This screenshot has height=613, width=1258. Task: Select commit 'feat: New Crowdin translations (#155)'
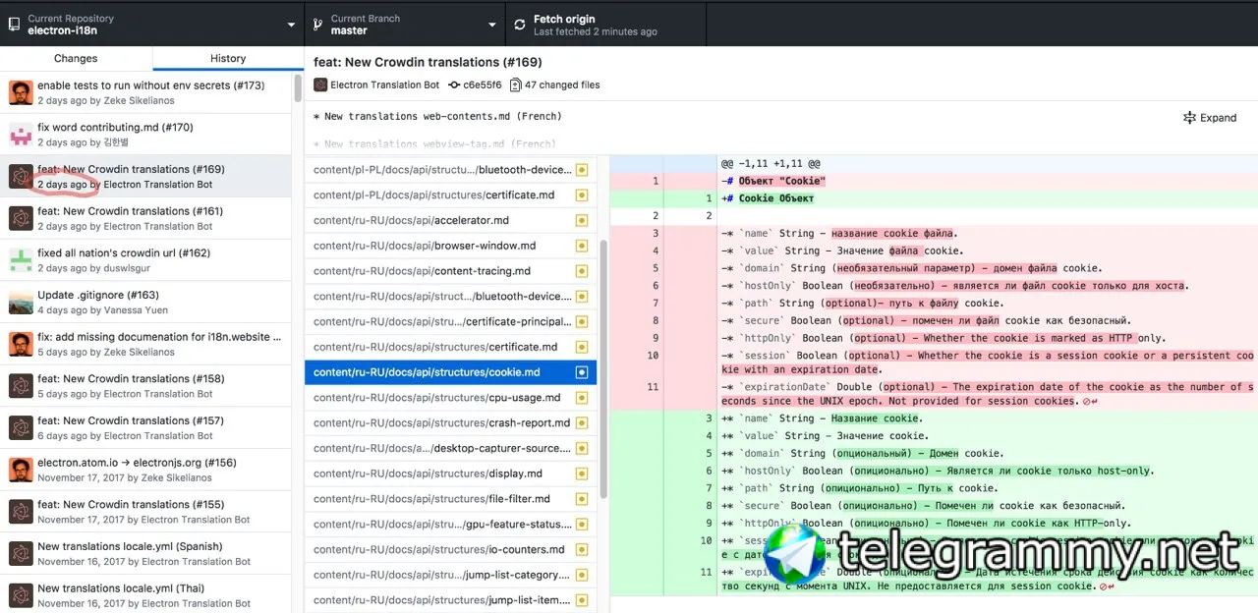145,511
